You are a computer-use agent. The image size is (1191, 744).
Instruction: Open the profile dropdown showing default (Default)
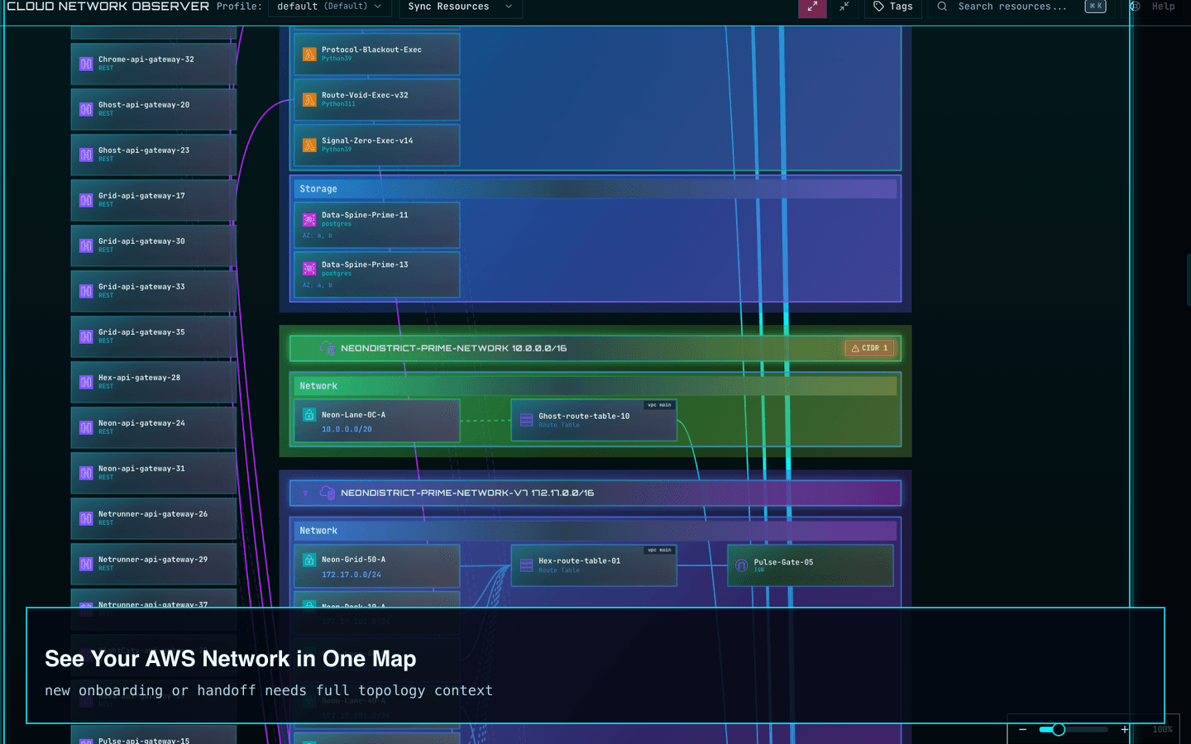330,7
